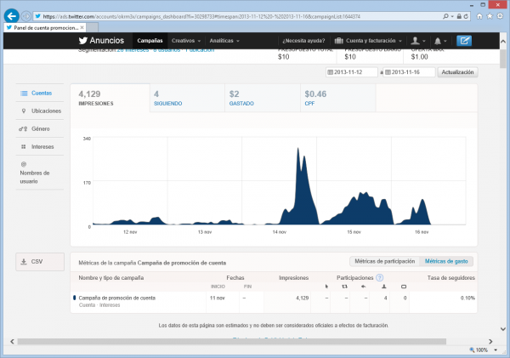This screenshot has width=510, height=358.
Task: Click the Nombres de usuario at icon
Action: point(24,164)
